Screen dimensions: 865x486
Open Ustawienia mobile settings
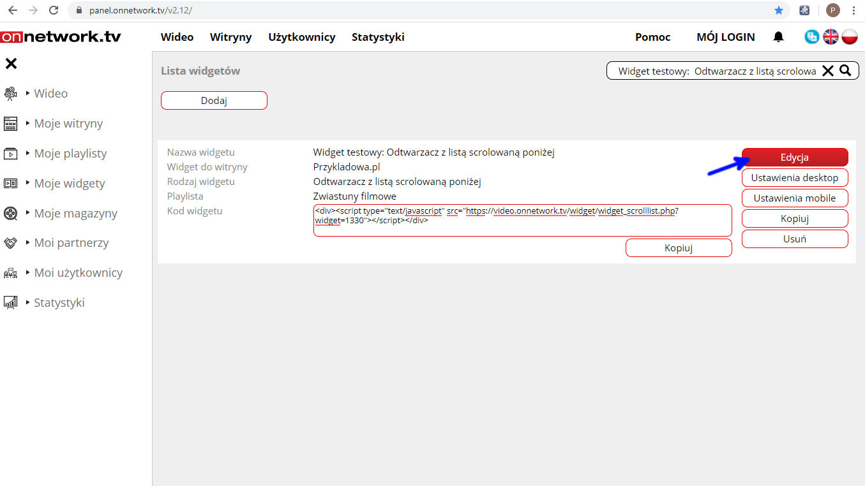tap(795, 198)
